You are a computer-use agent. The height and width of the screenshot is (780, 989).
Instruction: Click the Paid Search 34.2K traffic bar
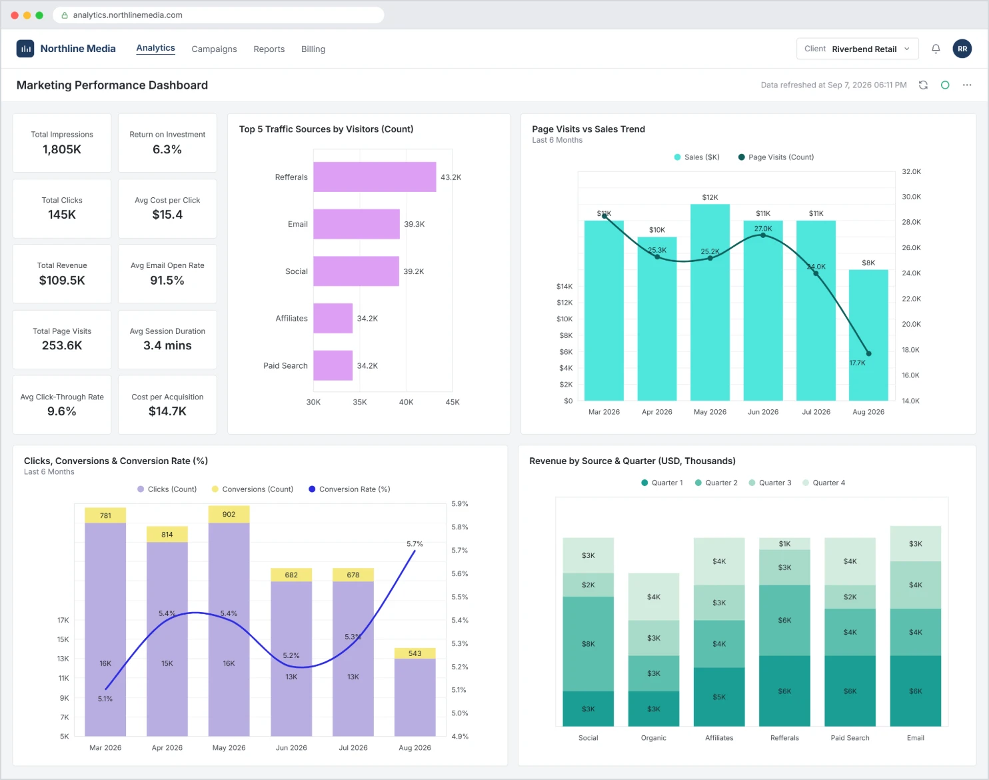(x=333, y=365)
